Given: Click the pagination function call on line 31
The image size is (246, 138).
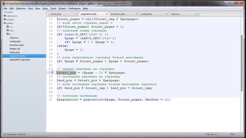Looking at the screenshot, I should [93, 100].
